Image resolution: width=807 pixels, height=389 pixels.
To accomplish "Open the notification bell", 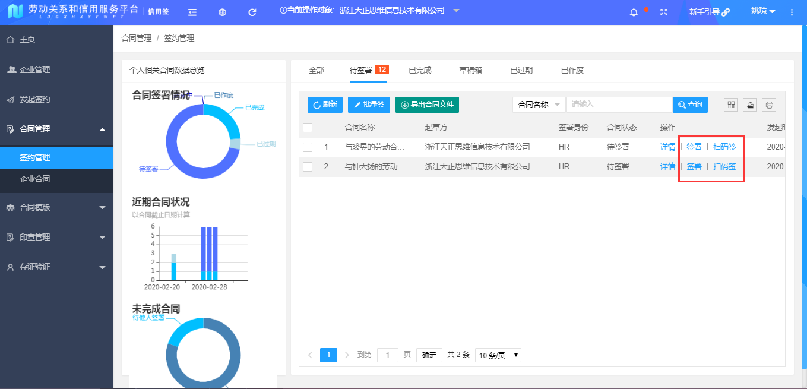I will click(x=632, y=11).
